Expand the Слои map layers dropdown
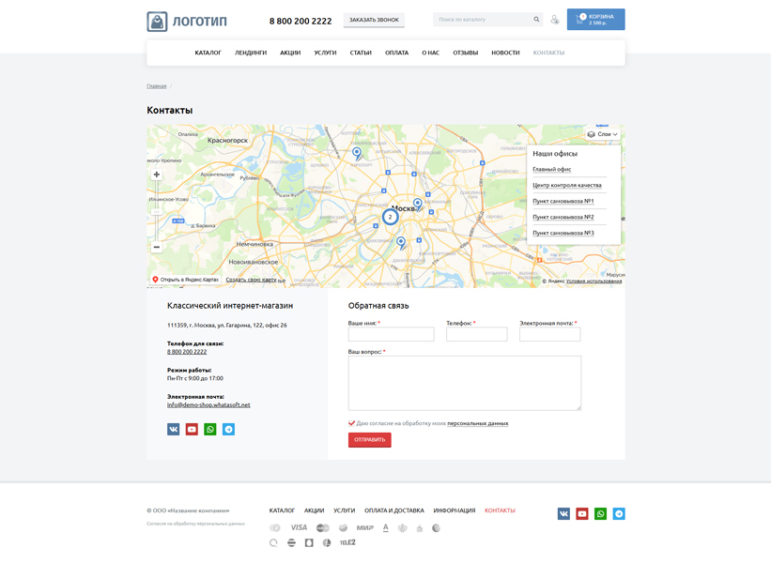Viewport: 771px width, 563px height. click(x=603, y=134)
